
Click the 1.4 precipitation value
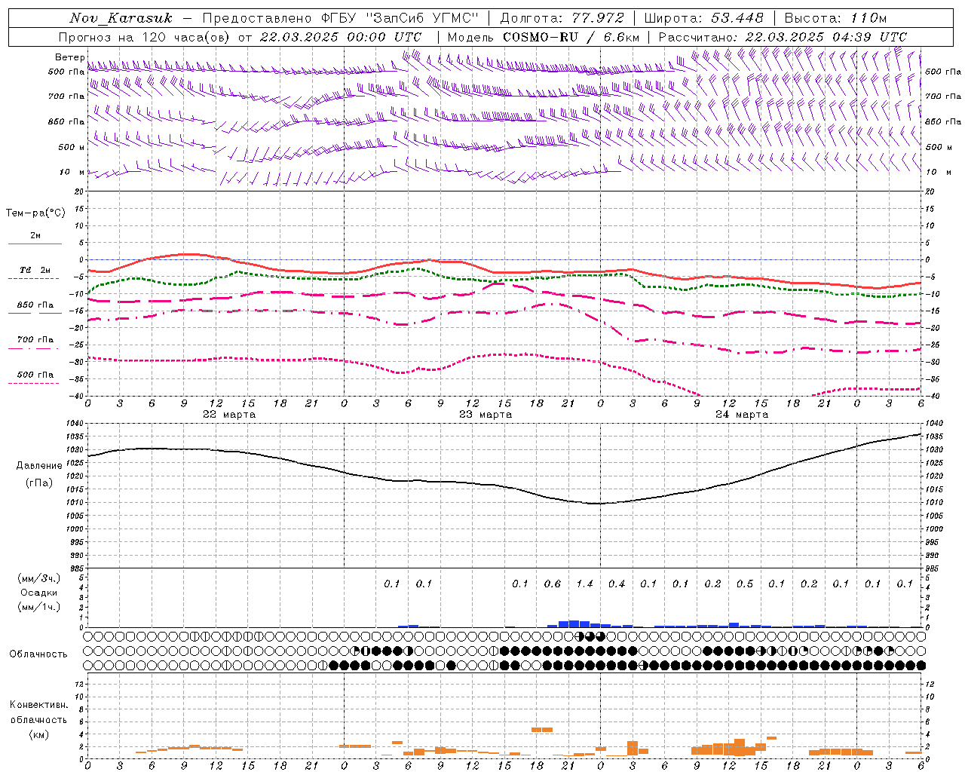click(584, 584)
